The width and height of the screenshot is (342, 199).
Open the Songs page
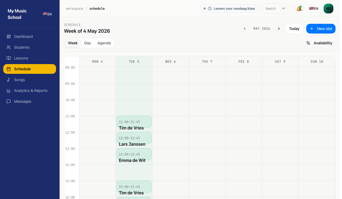point(30,80)
